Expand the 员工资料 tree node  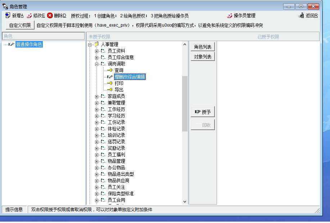pyautogui.click(x=96, y=51)
